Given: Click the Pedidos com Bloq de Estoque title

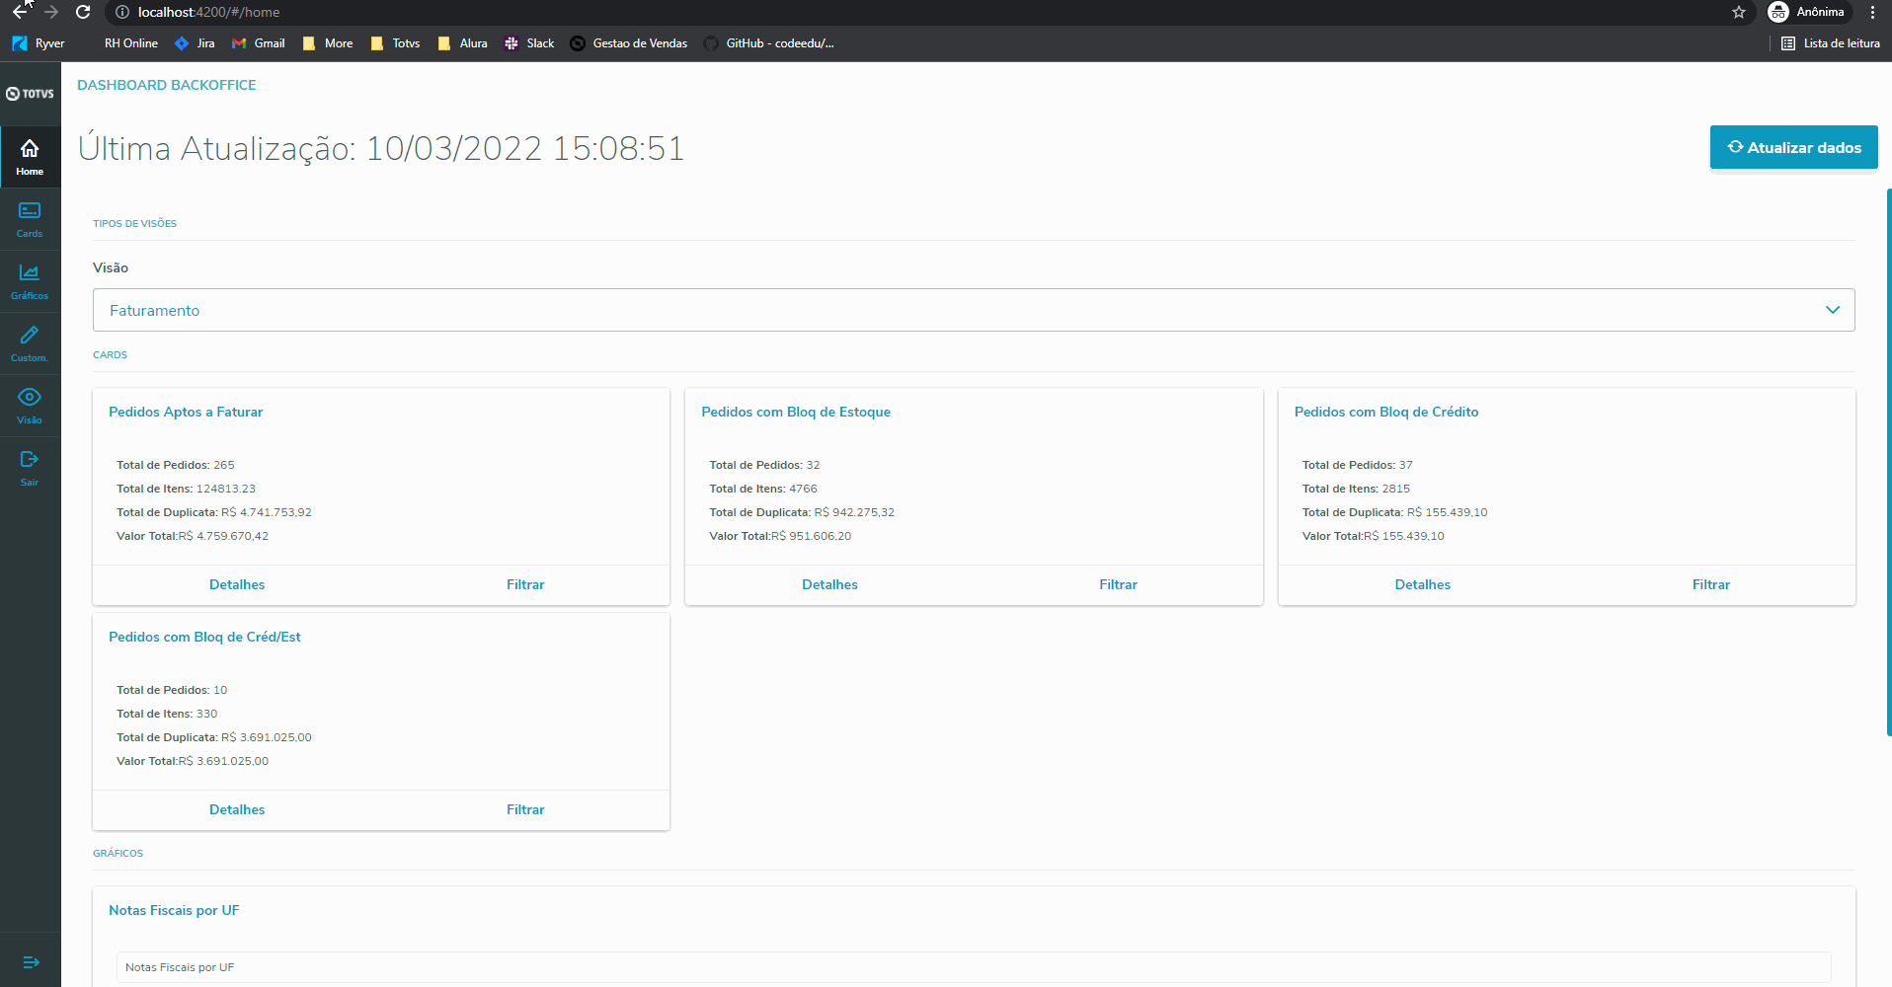Looking at the screenshot, I should (x=796, y=412).
